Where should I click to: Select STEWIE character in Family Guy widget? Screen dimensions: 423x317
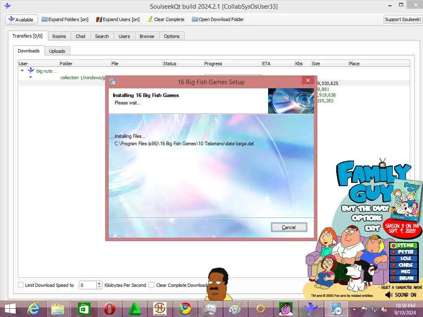tap(404, 245)
